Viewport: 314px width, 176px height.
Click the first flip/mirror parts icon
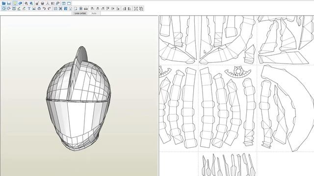pos(124,9)
